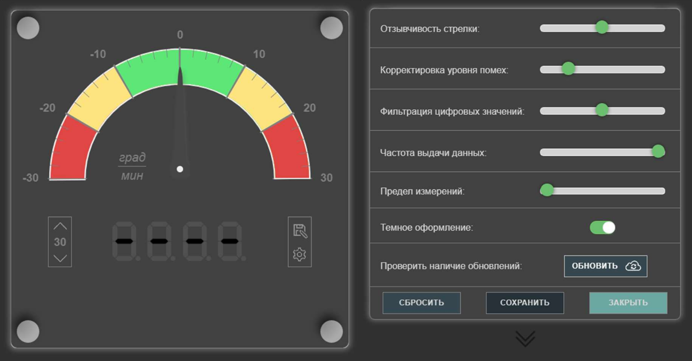Click the Корректировка уровня помех slider handle
The width and height of the screenshot is (692, 361).
click(x=568, y=69)
